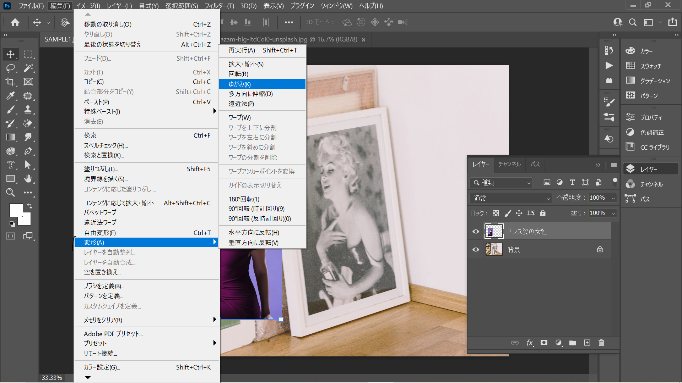Select the Lasso tool
The image size is (682, 383).
11,68
